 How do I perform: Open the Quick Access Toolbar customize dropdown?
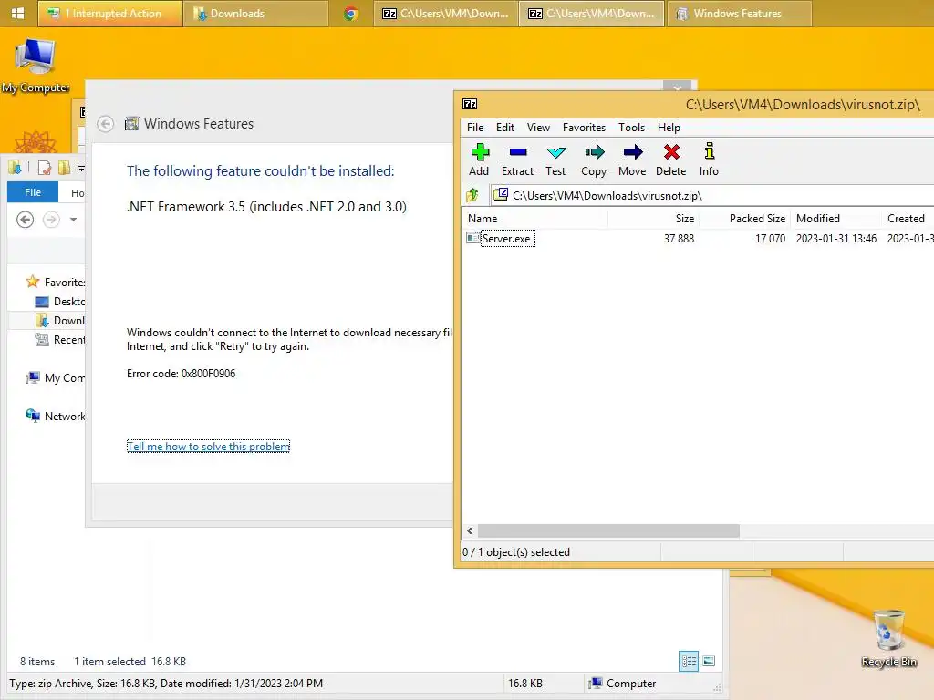81,169
